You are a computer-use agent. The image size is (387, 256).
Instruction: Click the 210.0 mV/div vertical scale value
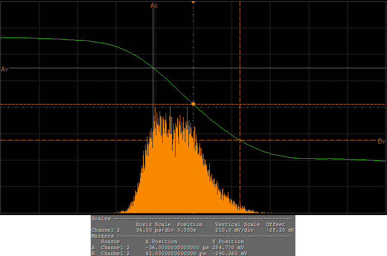tap(234, 230)
